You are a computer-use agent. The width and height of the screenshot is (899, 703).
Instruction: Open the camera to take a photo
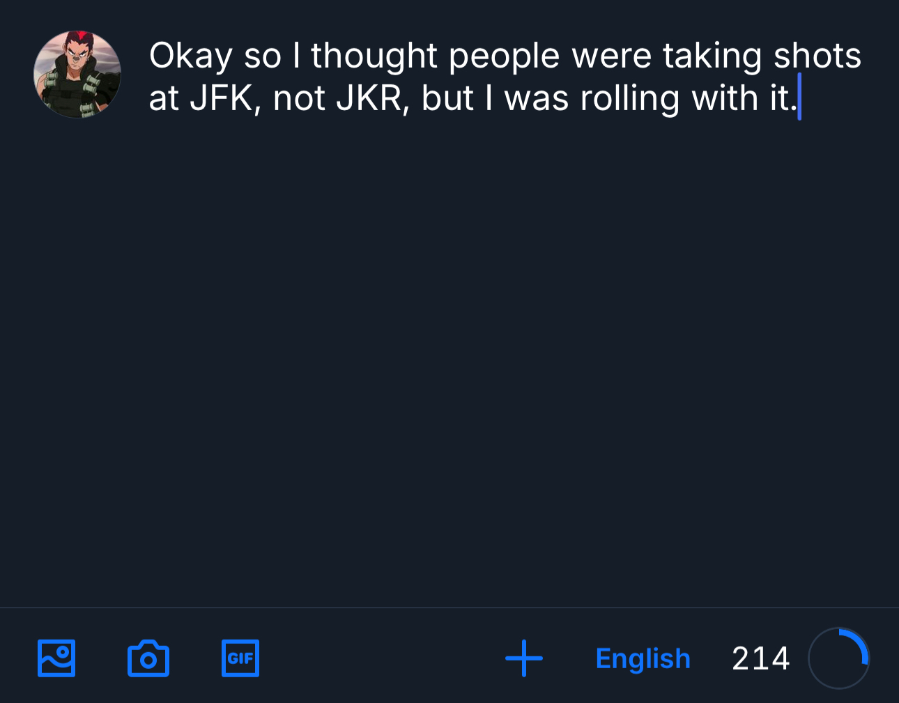pos(148,658)
